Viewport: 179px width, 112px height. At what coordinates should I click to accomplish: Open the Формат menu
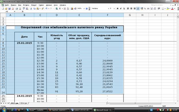34,5
